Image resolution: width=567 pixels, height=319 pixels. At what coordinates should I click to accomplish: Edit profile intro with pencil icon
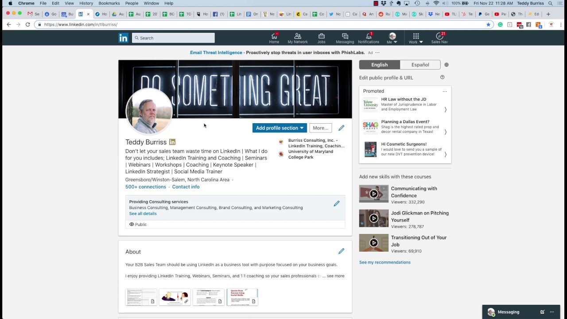(x=341, y=128)
